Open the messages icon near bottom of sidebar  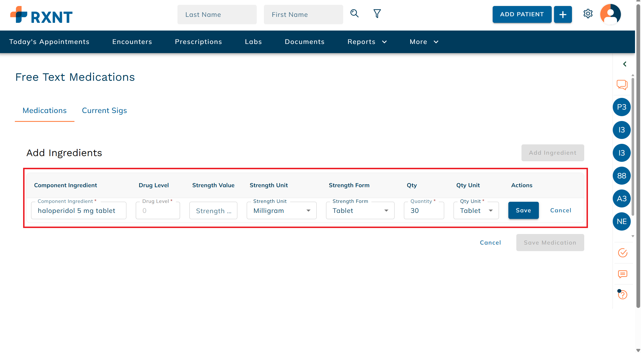(623, 275)
